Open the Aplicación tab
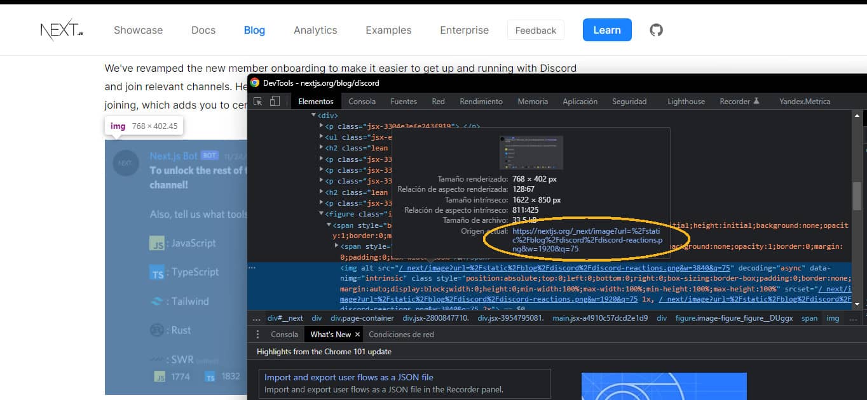 click(580, 101)
